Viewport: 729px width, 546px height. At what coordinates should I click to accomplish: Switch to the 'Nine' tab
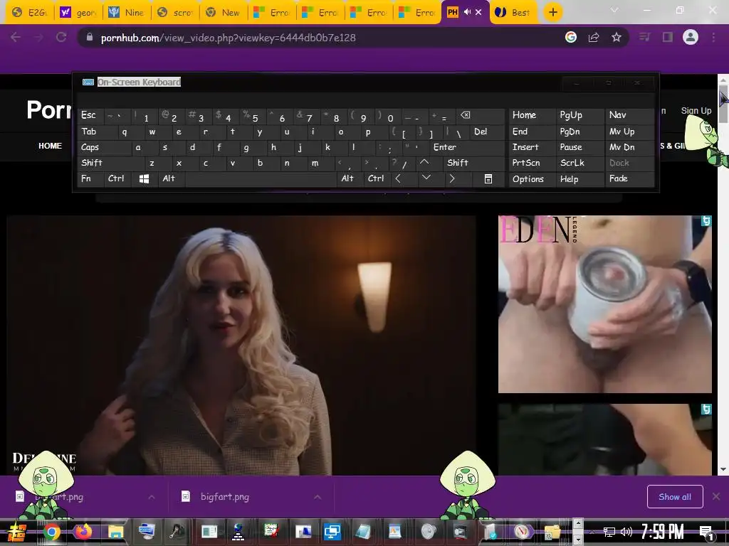[x=126, y=13]
